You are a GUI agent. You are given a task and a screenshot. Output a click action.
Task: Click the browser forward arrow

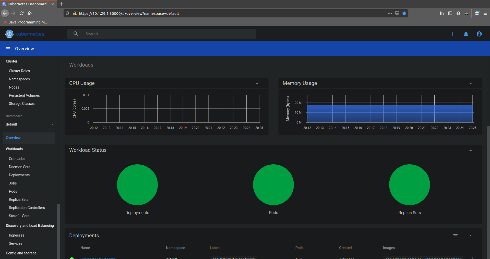coord(14,13)
